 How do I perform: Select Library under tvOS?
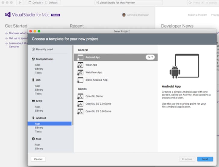point(39,111)
